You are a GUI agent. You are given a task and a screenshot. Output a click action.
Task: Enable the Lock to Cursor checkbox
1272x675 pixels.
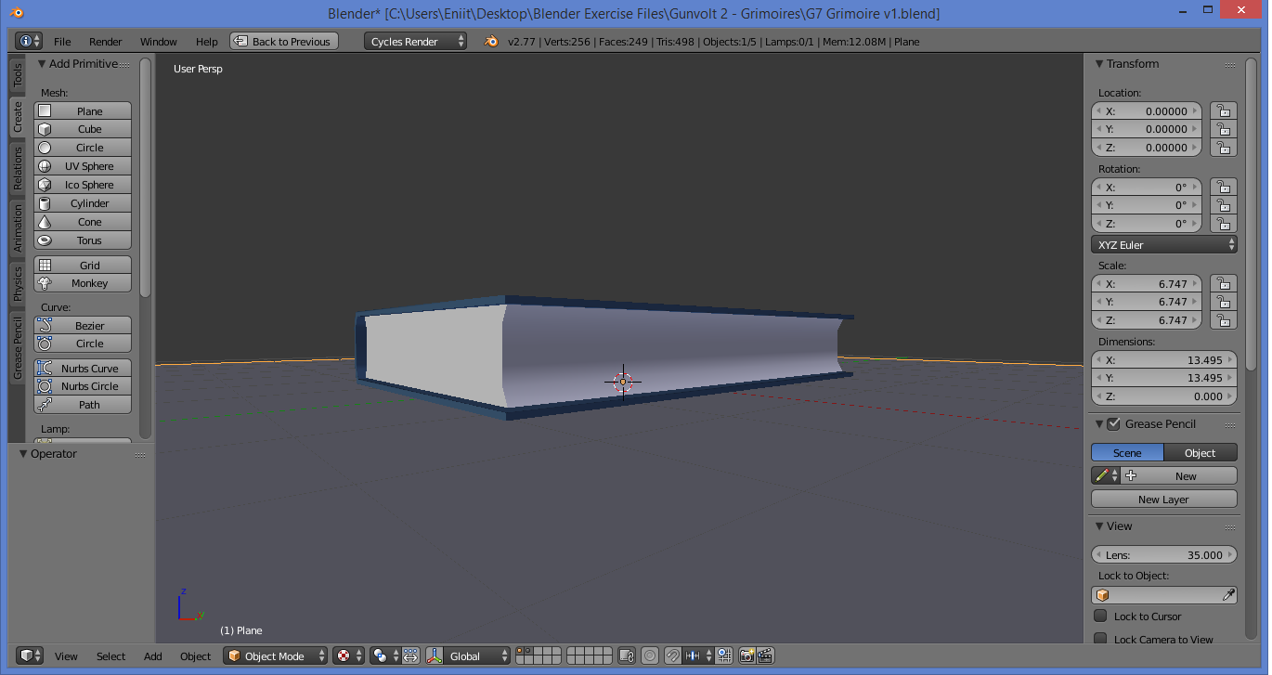pos(1100,617)
